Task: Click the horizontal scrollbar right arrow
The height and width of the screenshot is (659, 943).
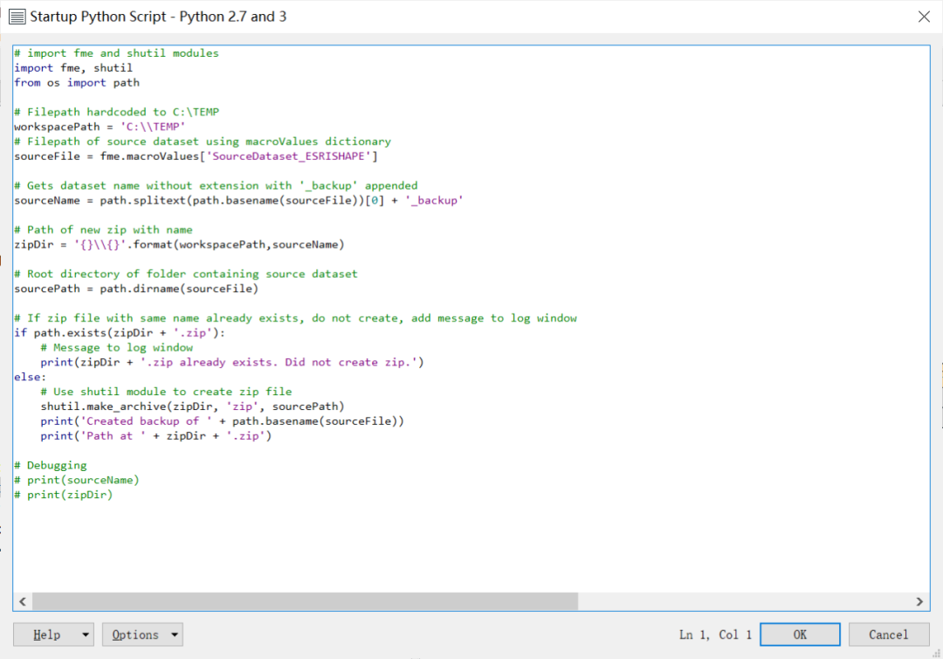Action: click(x=919, y=601)
